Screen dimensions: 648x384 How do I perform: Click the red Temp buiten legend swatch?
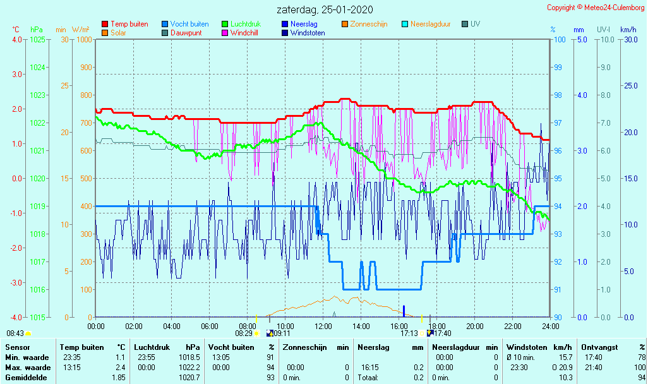(105, 25)
